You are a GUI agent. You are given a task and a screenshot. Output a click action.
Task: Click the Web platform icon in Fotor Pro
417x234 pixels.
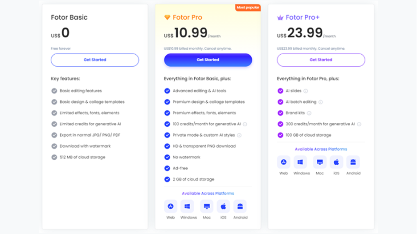[171, 206]
